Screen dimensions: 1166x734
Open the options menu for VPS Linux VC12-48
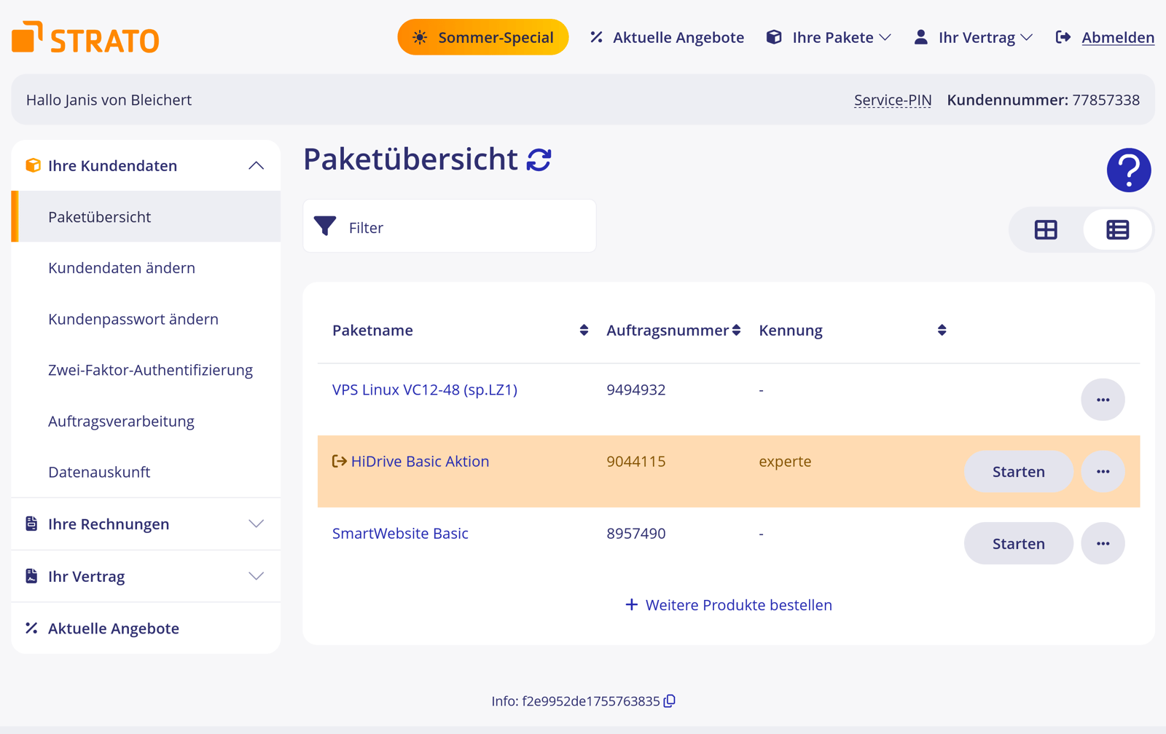coord(1103,399)
